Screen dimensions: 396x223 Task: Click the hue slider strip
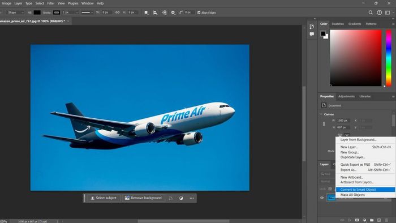pos(389,58)
